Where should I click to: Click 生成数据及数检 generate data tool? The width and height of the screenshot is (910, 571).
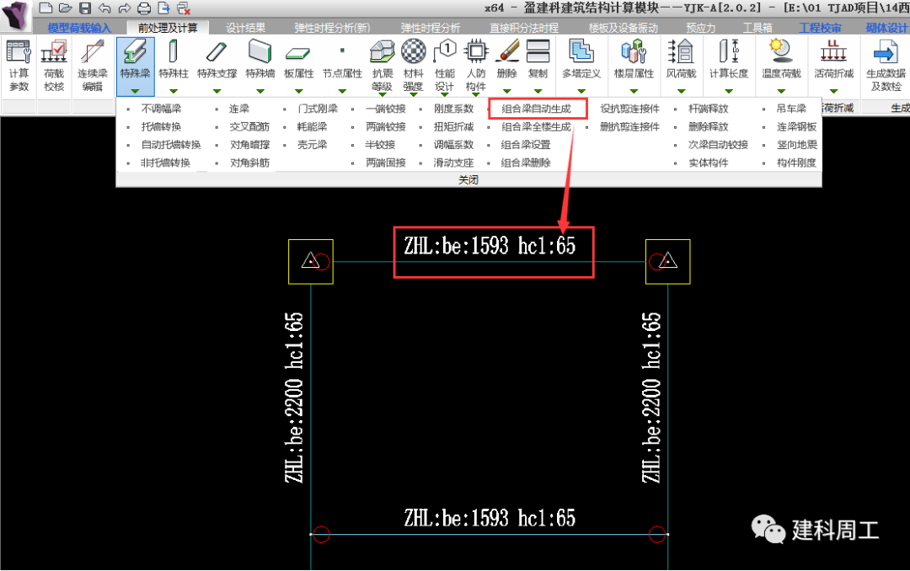[x=886, y=66]
